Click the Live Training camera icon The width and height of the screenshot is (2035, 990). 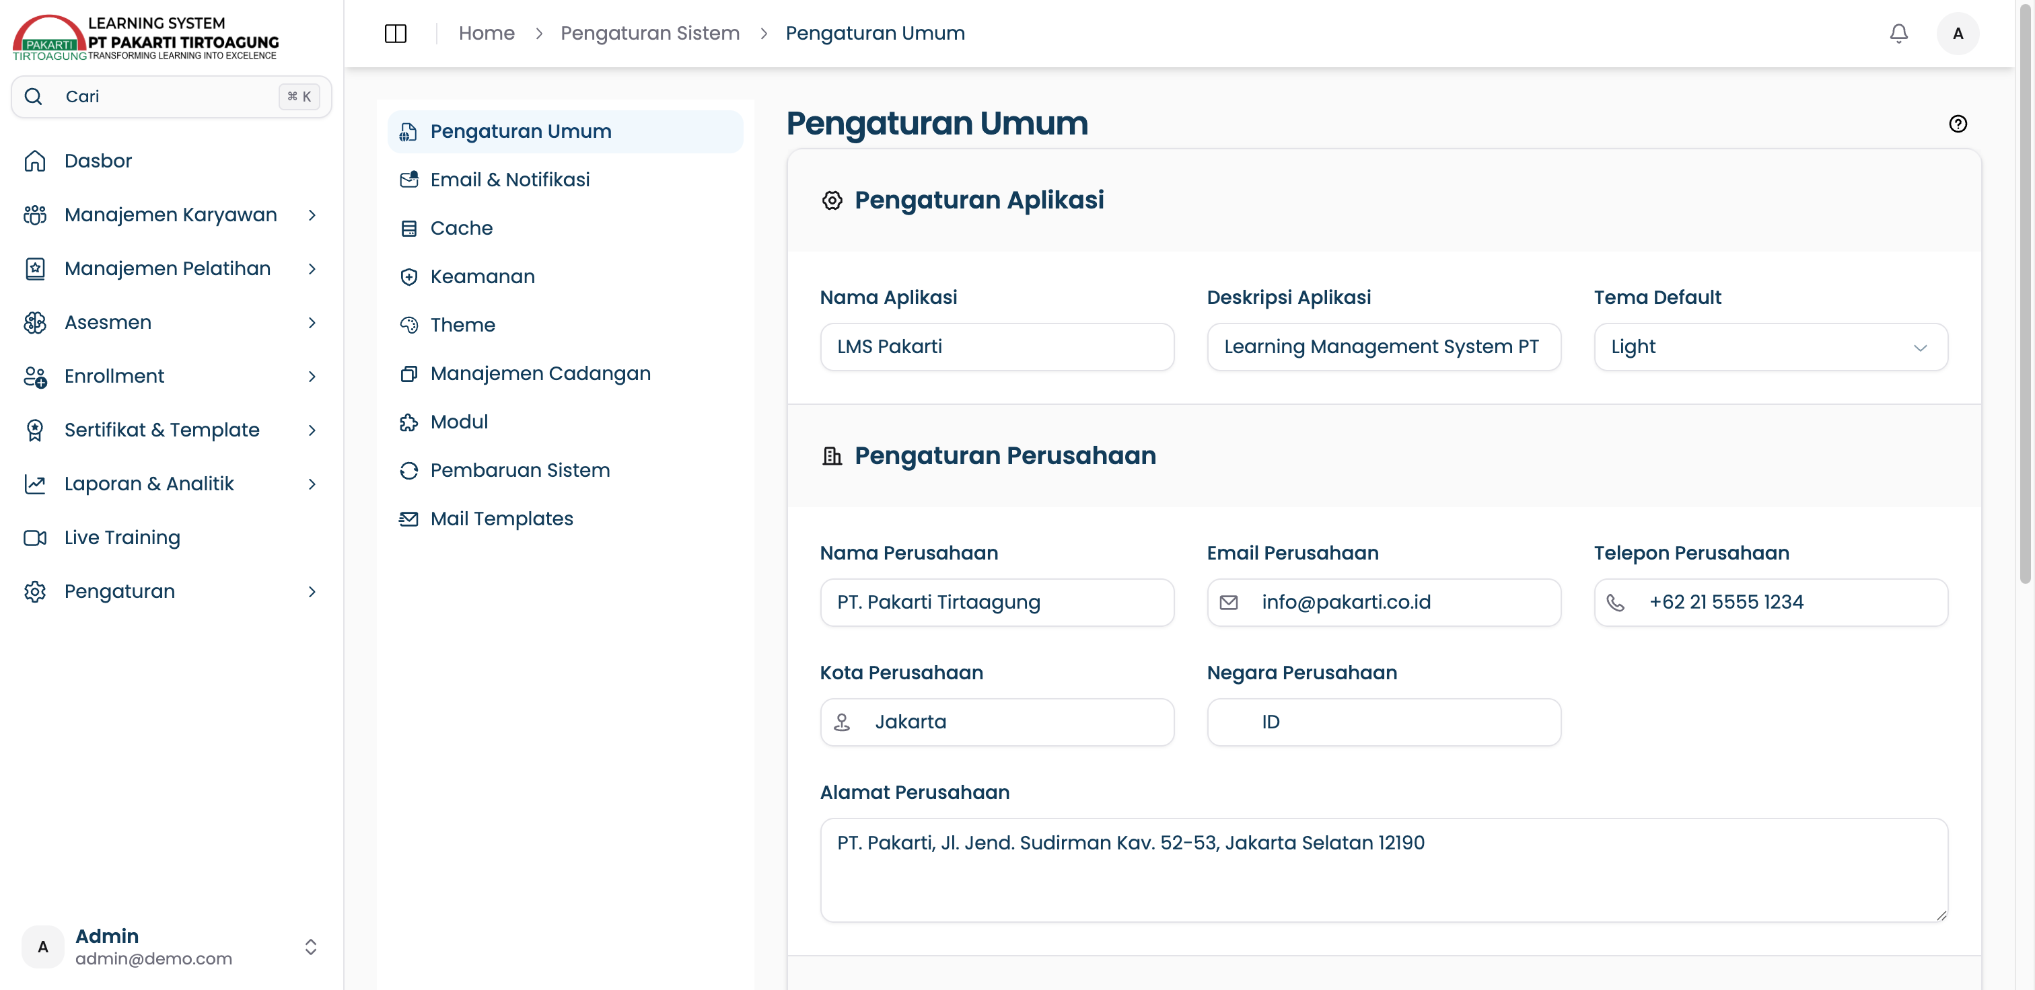[x=35, y=537]
